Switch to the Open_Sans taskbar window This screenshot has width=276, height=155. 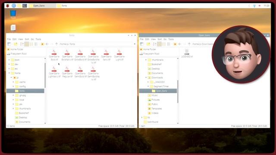coord(42,6)
